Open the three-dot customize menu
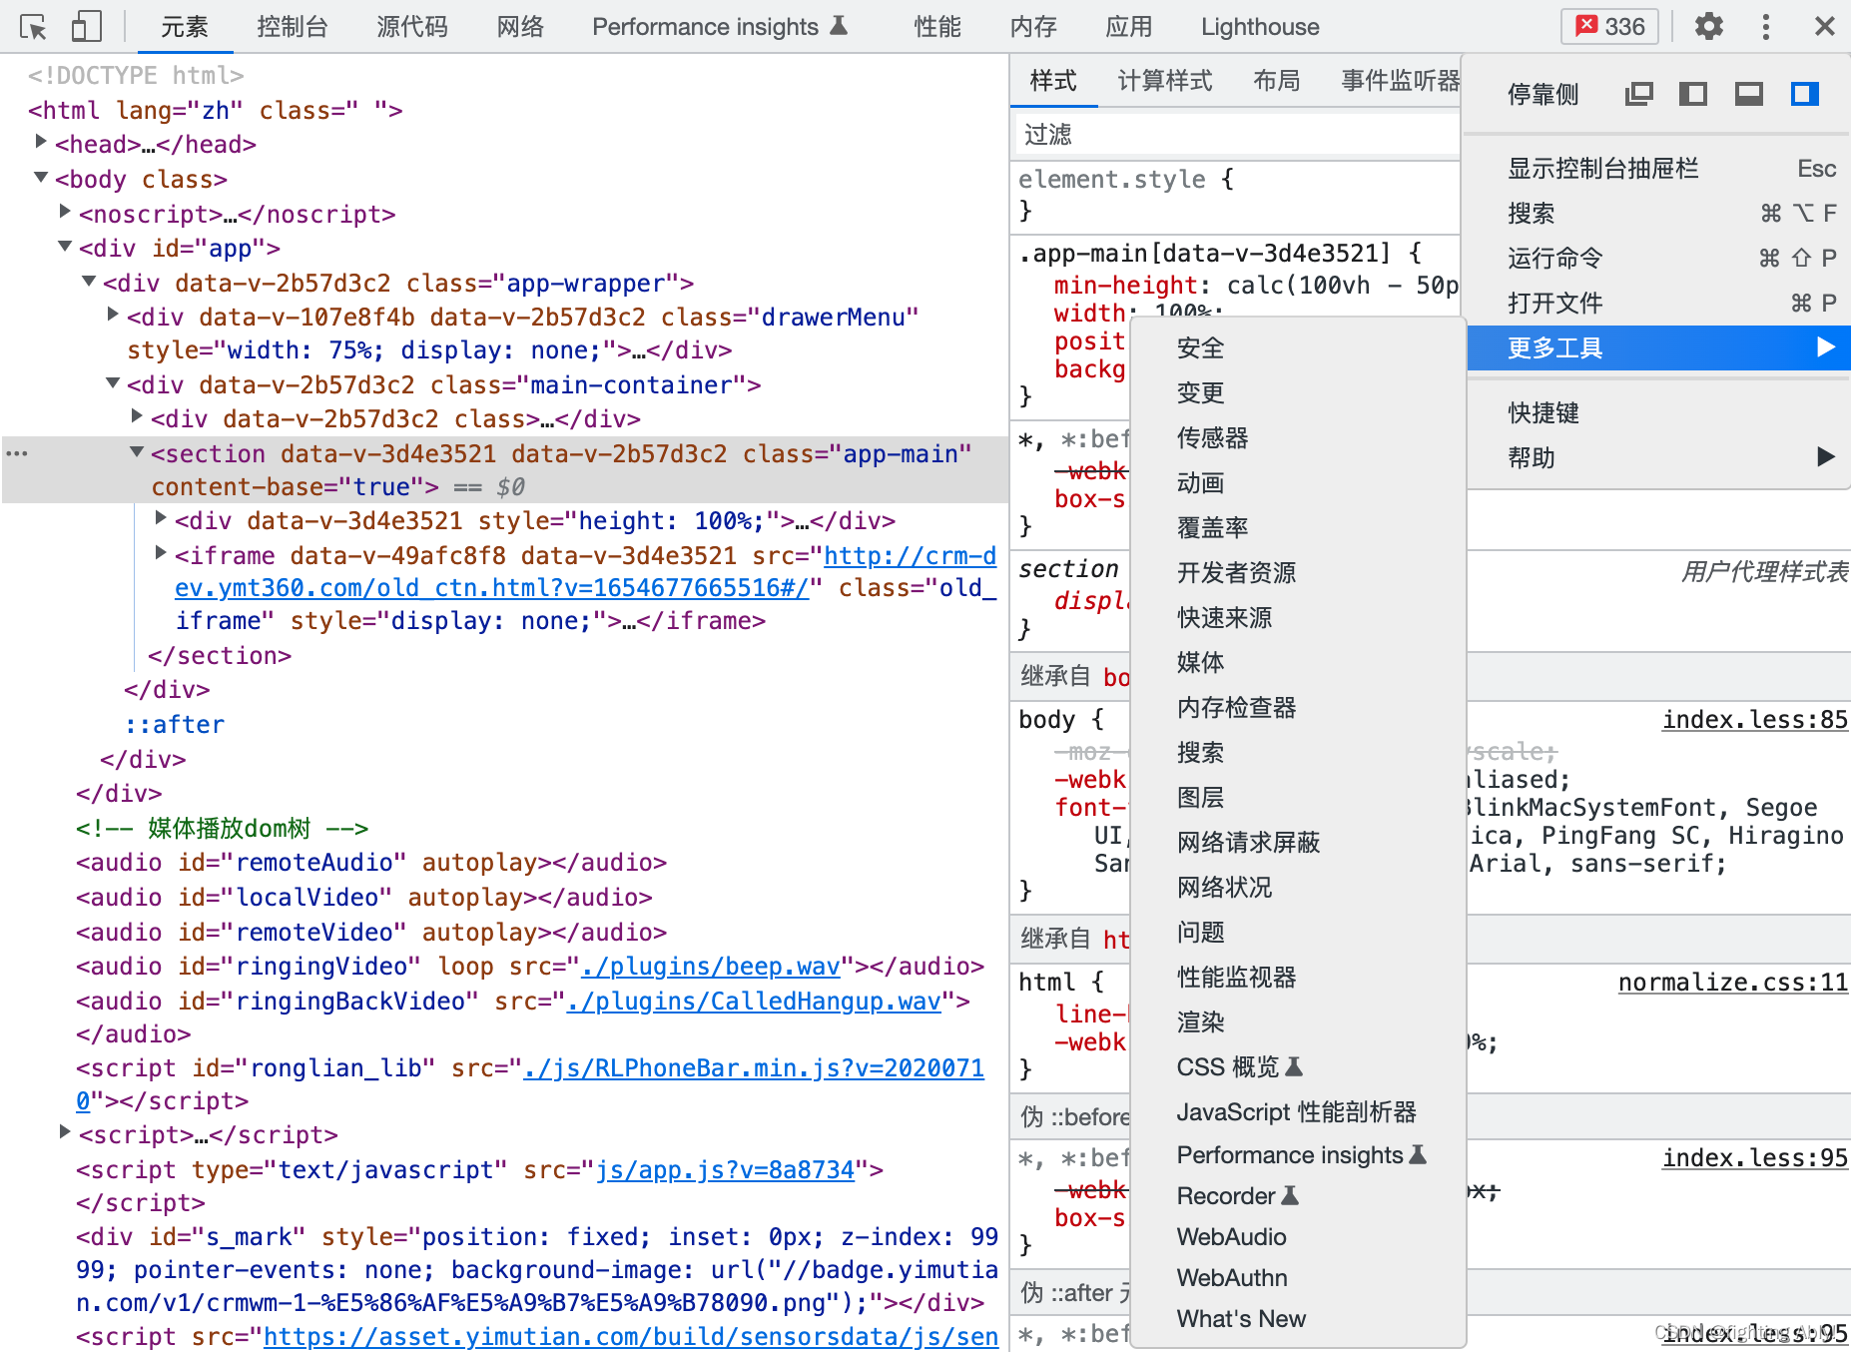The width and height of the screenshot is (1851, 1352). coord(1765,27)
